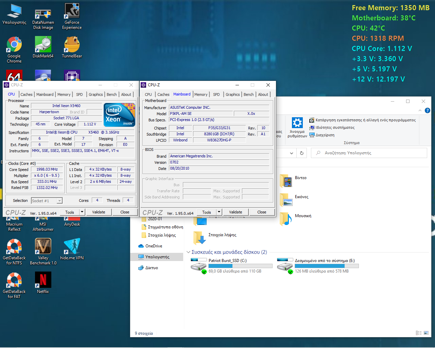
Task: Select Στοιχεία λήψης in navigation pane
Action: [158, 235]
